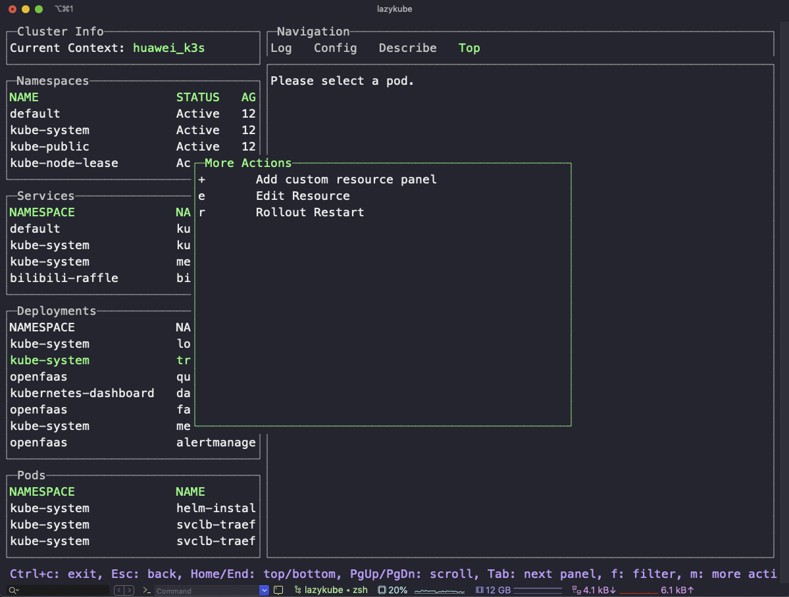789x597 pixels.
Task: Select the kube-node-lease namespace row
Action: coord(100,163)
